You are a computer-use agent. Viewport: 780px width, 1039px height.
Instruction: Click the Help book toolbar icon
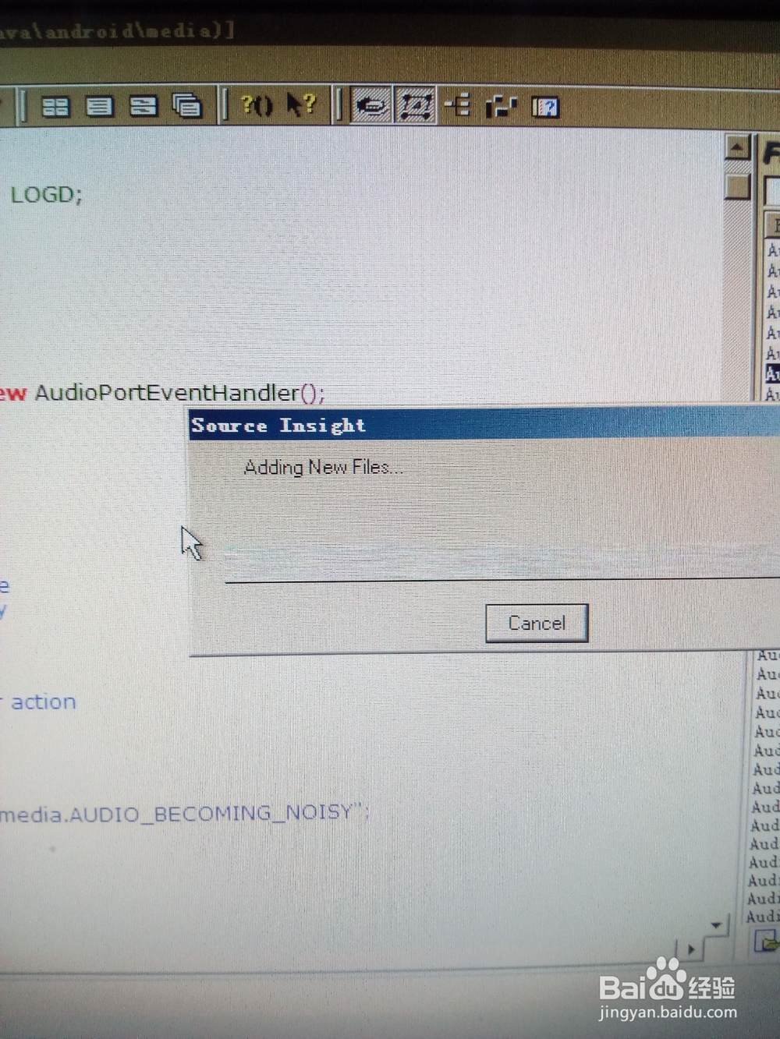545,107
